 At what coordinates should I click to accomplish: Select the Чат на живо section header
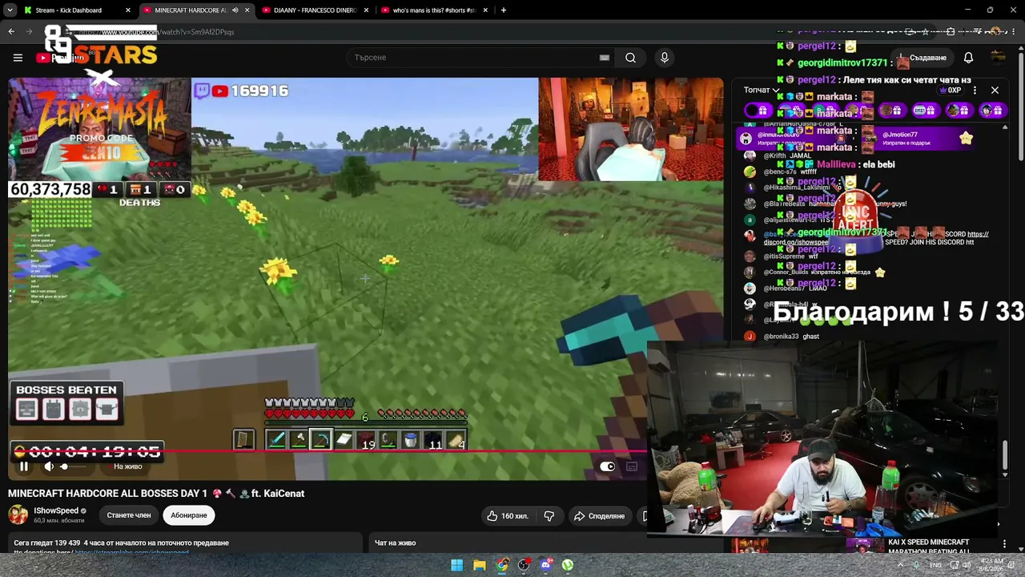[x=396, y=543]
